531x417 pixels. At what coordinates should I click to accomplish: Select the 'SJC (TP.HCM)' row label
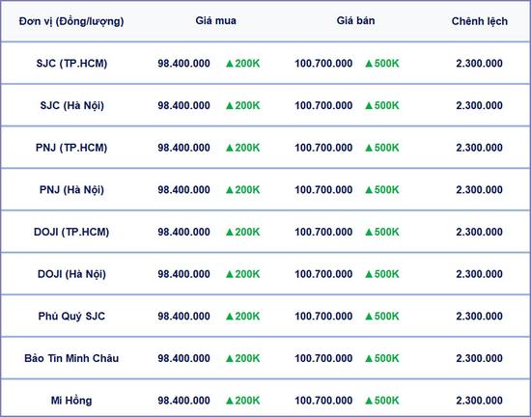[x=71, y=64]
